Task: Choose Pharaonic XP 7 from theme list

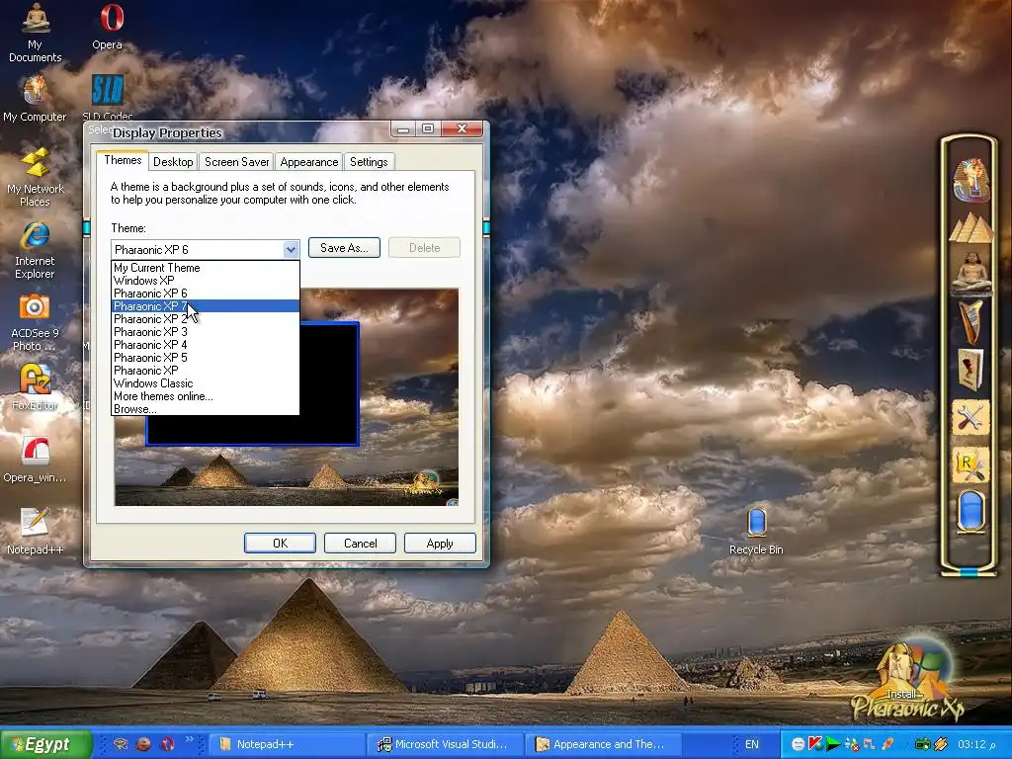Action: [206, 306]
